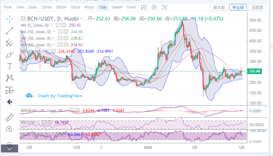
Task: Select the XABCD pattern tool
Action: pyautogui.click(x=10, y=78)
